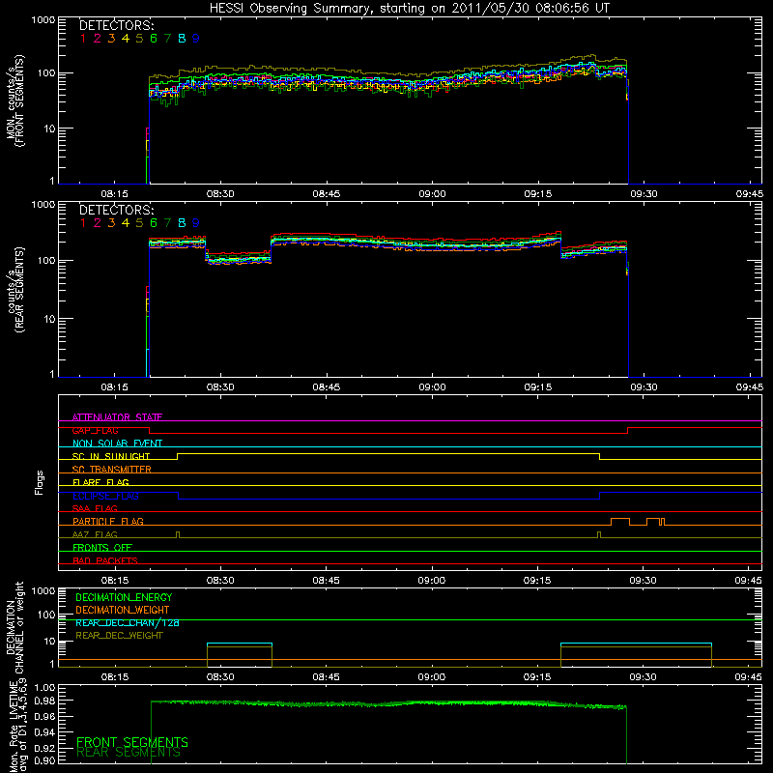Select the DETECTORS: heading in the rear segments panel
Screen dimensions: 773x773
click(116, 211)
